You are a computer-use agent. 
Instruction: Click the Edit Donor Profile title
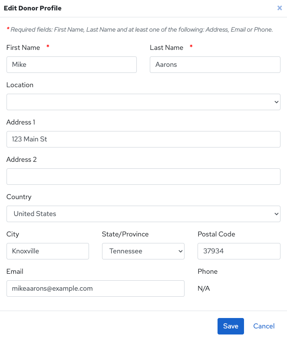click(x=33, y=8)
